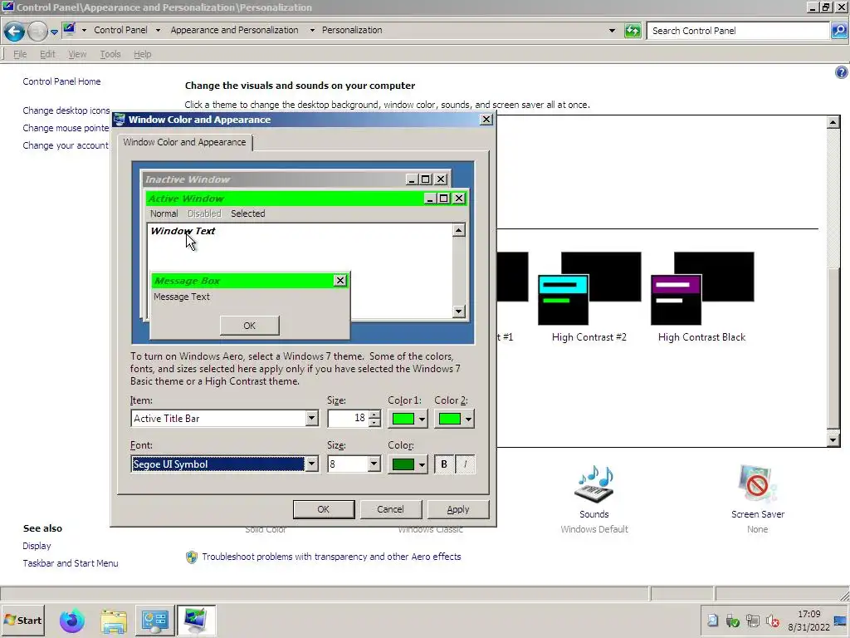Open Firefox from the taskbar
This screenshot has width=850, height=638.
pos(72,621)
